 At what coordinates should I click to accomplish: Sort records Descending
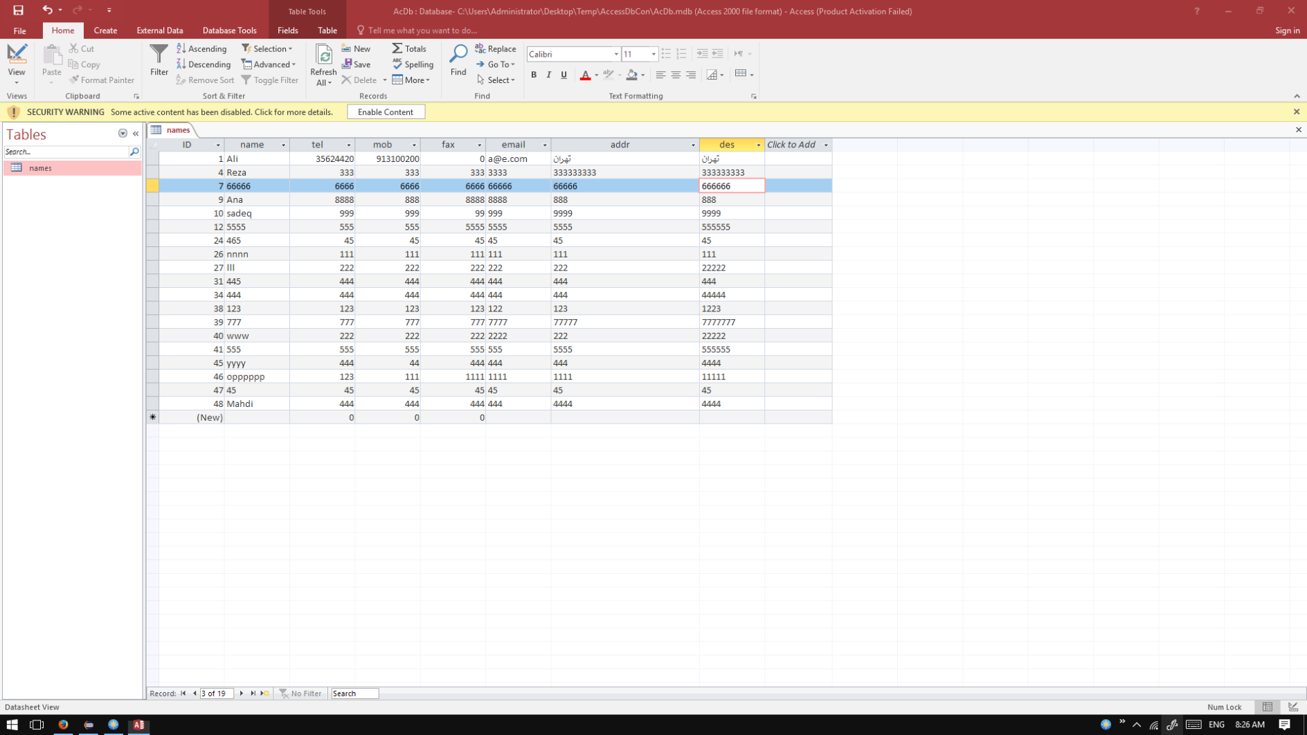tap(204, 64)
